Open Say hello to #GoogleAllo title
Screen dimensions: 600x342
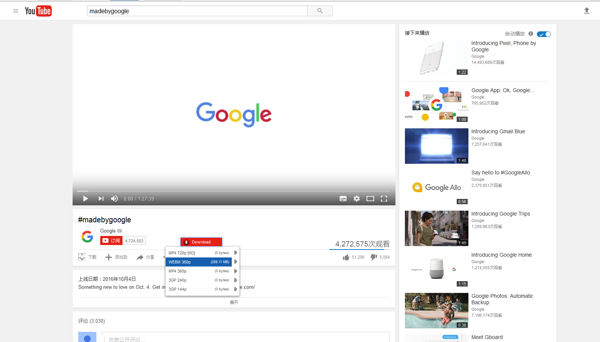(501, 173)
